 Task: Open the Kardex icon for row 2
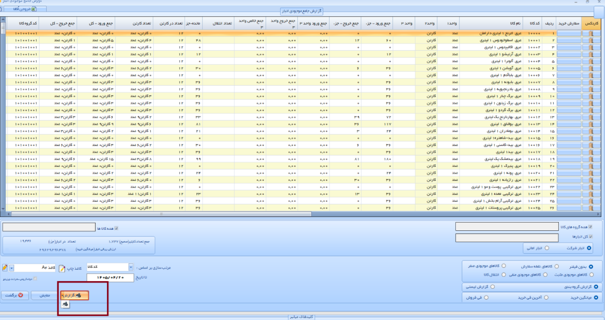coord(591,40)
